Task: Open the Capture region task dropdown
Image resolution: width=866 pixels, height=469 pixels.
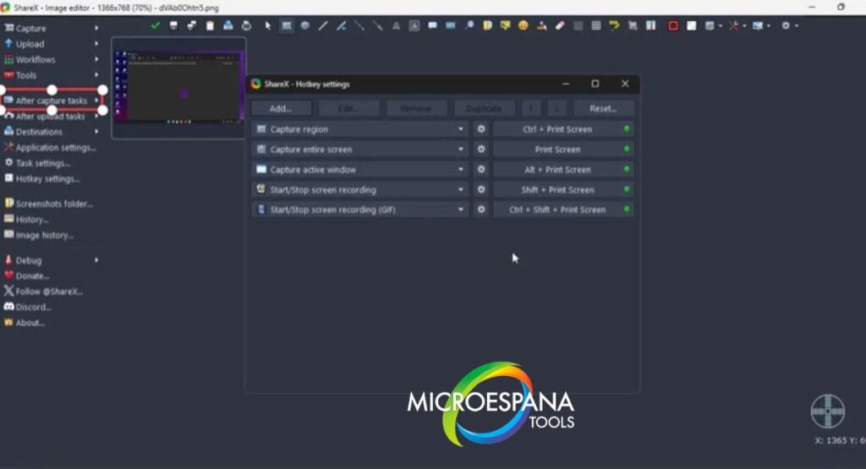Action: 461,129
